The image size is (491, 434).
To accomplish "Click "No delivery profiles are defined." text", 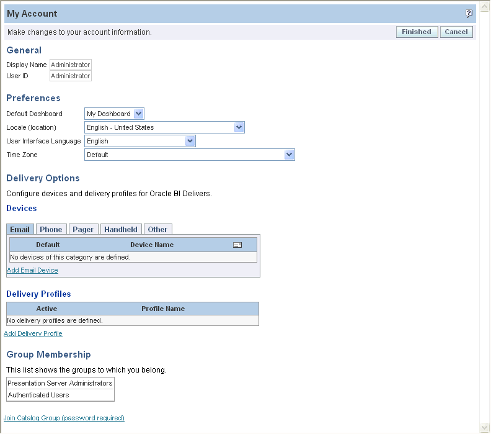I will pyautogui.click(x=55, y=320).
